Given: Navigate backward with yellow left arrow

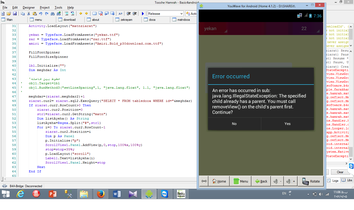Looking at the screenshot, I should click(81, 13).
